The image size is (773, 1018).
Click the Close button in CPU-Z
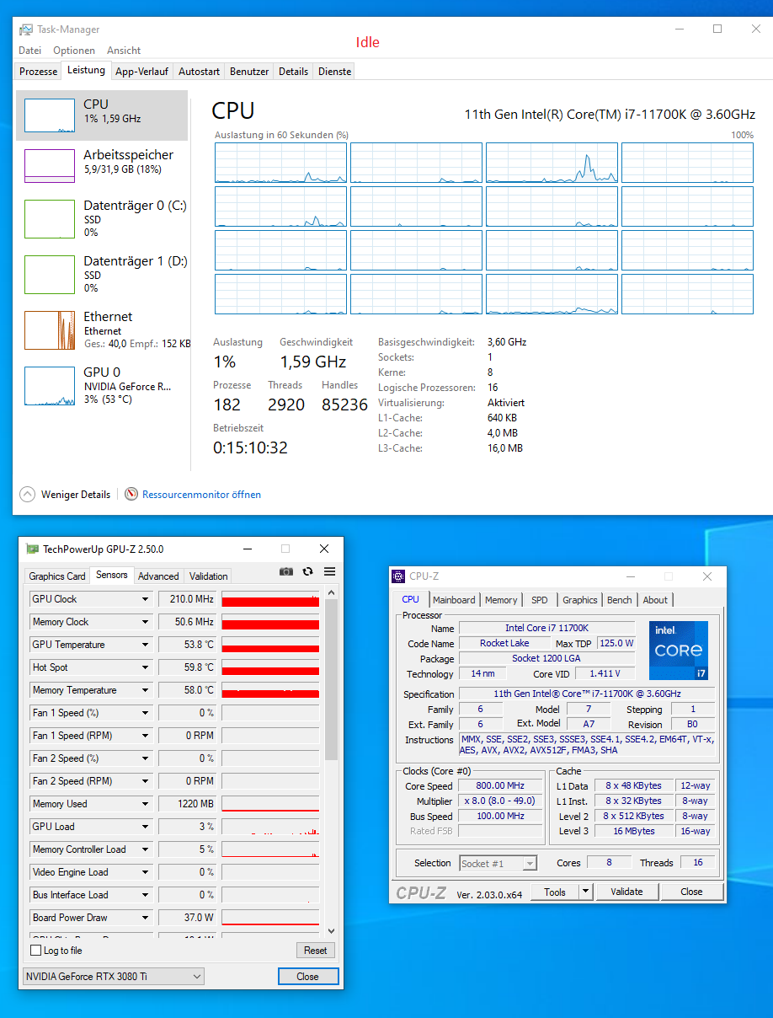691,892
